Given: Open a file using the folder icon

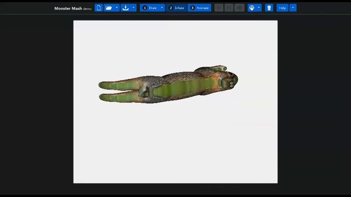Looking at the screenshot, I should point(109,8).
